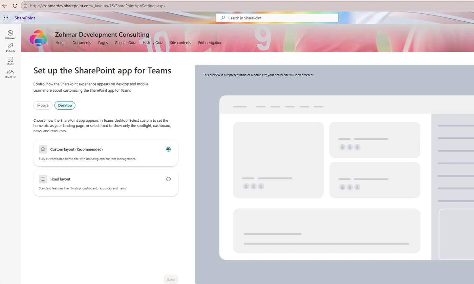Click the Save button
Screen dimensions: 474x284
[171, 279]
